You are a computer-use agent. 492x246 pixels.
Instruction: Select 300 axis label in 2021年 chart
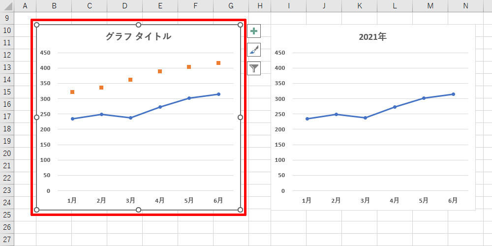click(x=280, y=99)
